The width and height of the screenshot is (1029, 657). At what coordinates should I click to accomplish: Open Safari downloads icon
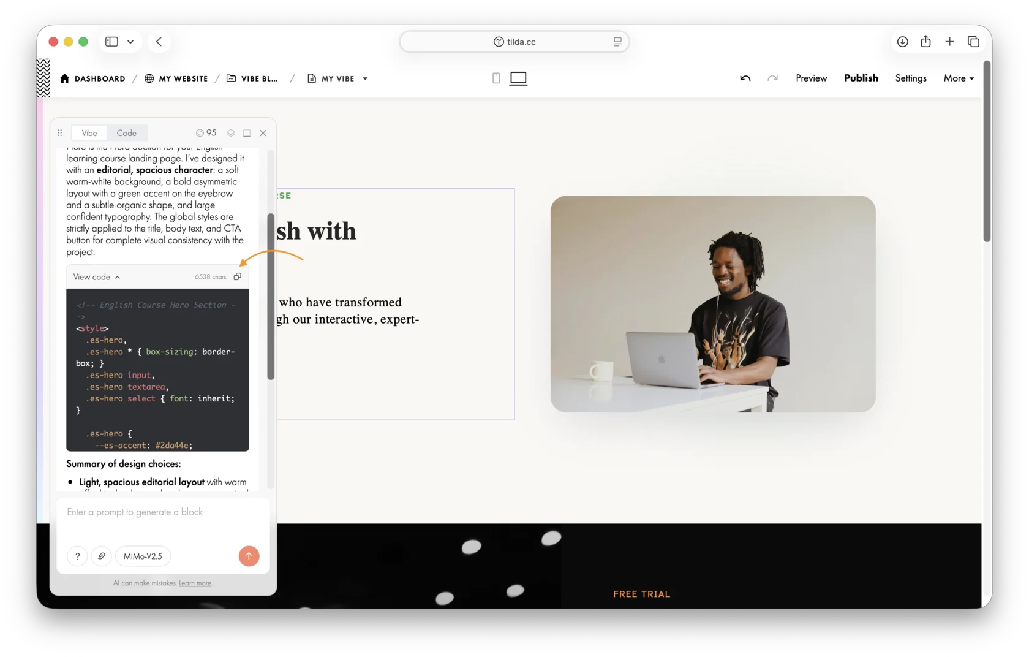click(x=902, y=42)
